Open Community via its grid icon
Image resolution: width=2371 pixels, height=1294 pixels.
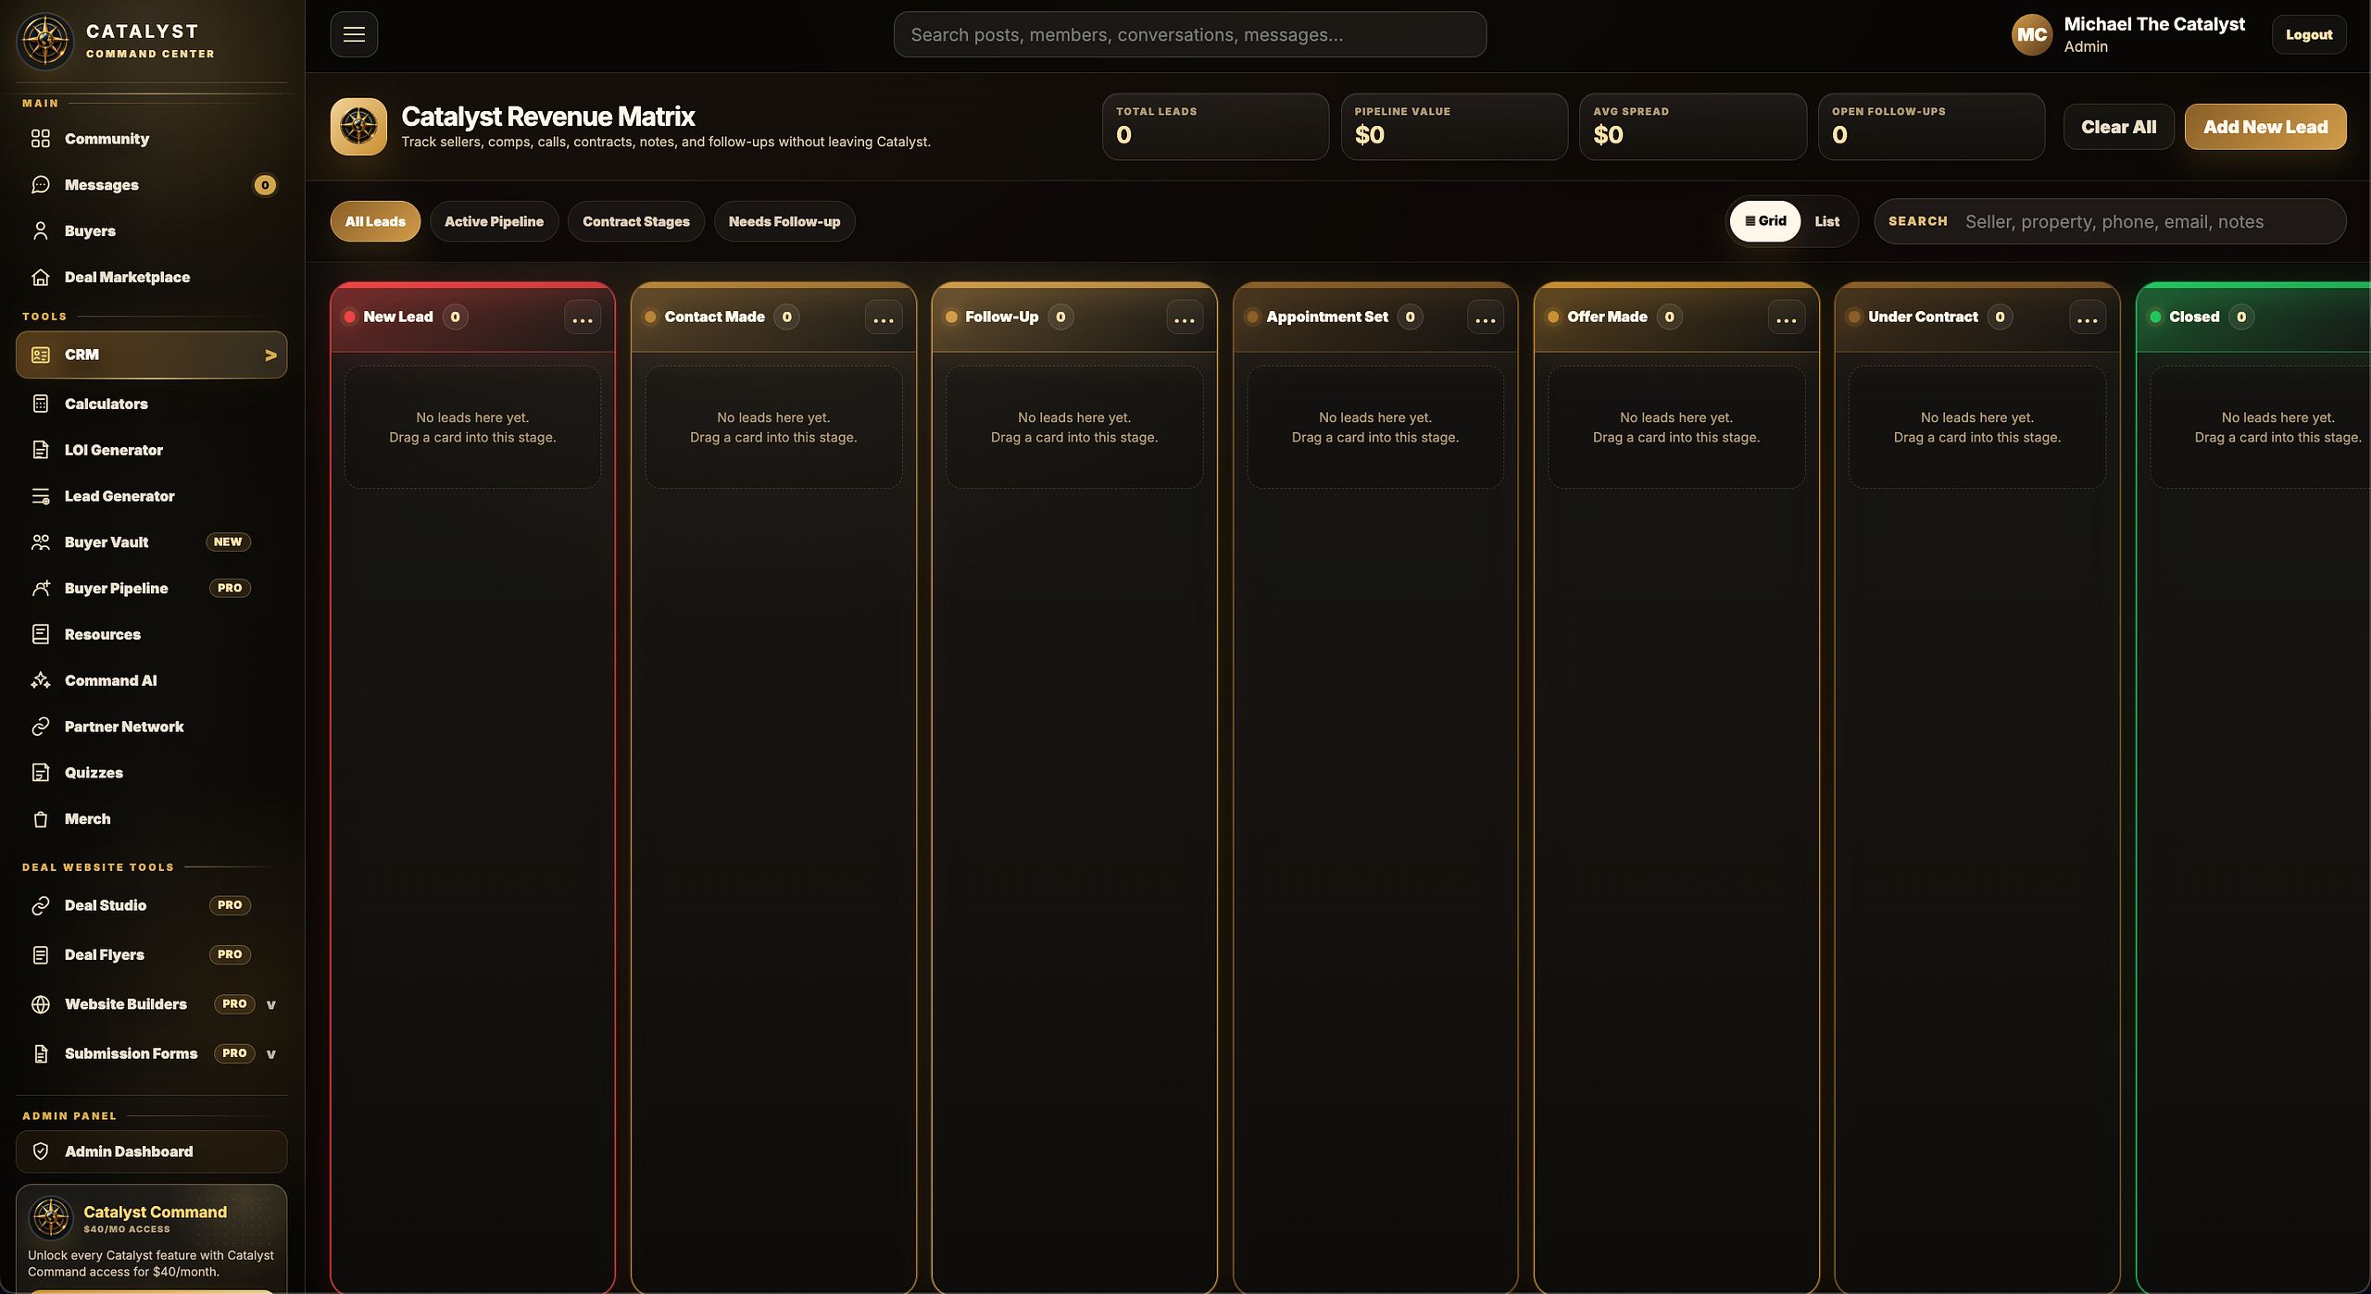(x=40, y=139)
